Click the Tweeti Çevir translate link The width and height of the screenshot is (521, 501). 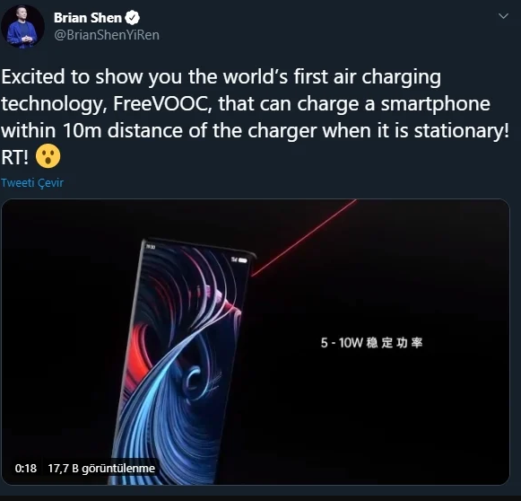coord(32,182)
